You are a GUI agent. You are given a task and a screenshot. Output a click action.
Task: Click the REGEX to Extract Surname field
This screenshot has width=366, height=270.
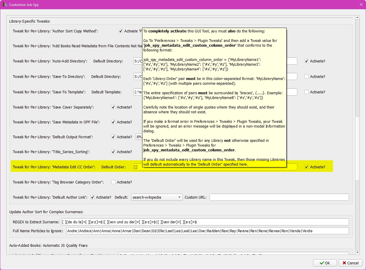pyautogui.click(x=205, y=222)
